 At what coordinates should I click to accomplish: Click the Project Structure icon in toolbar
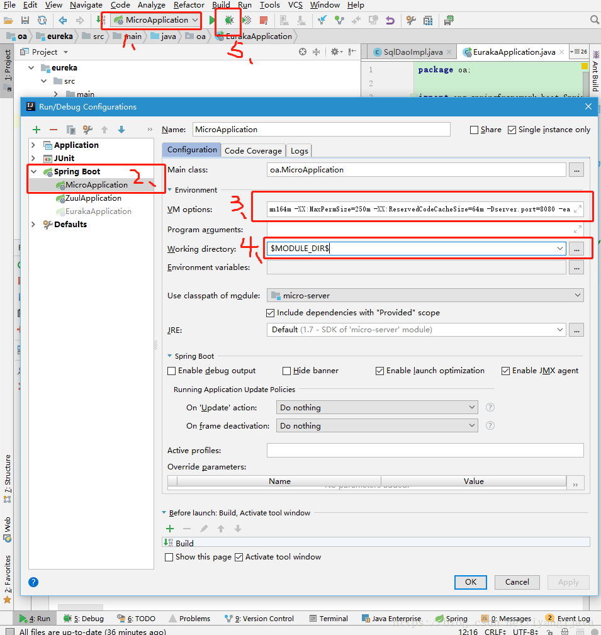(428, 20)
